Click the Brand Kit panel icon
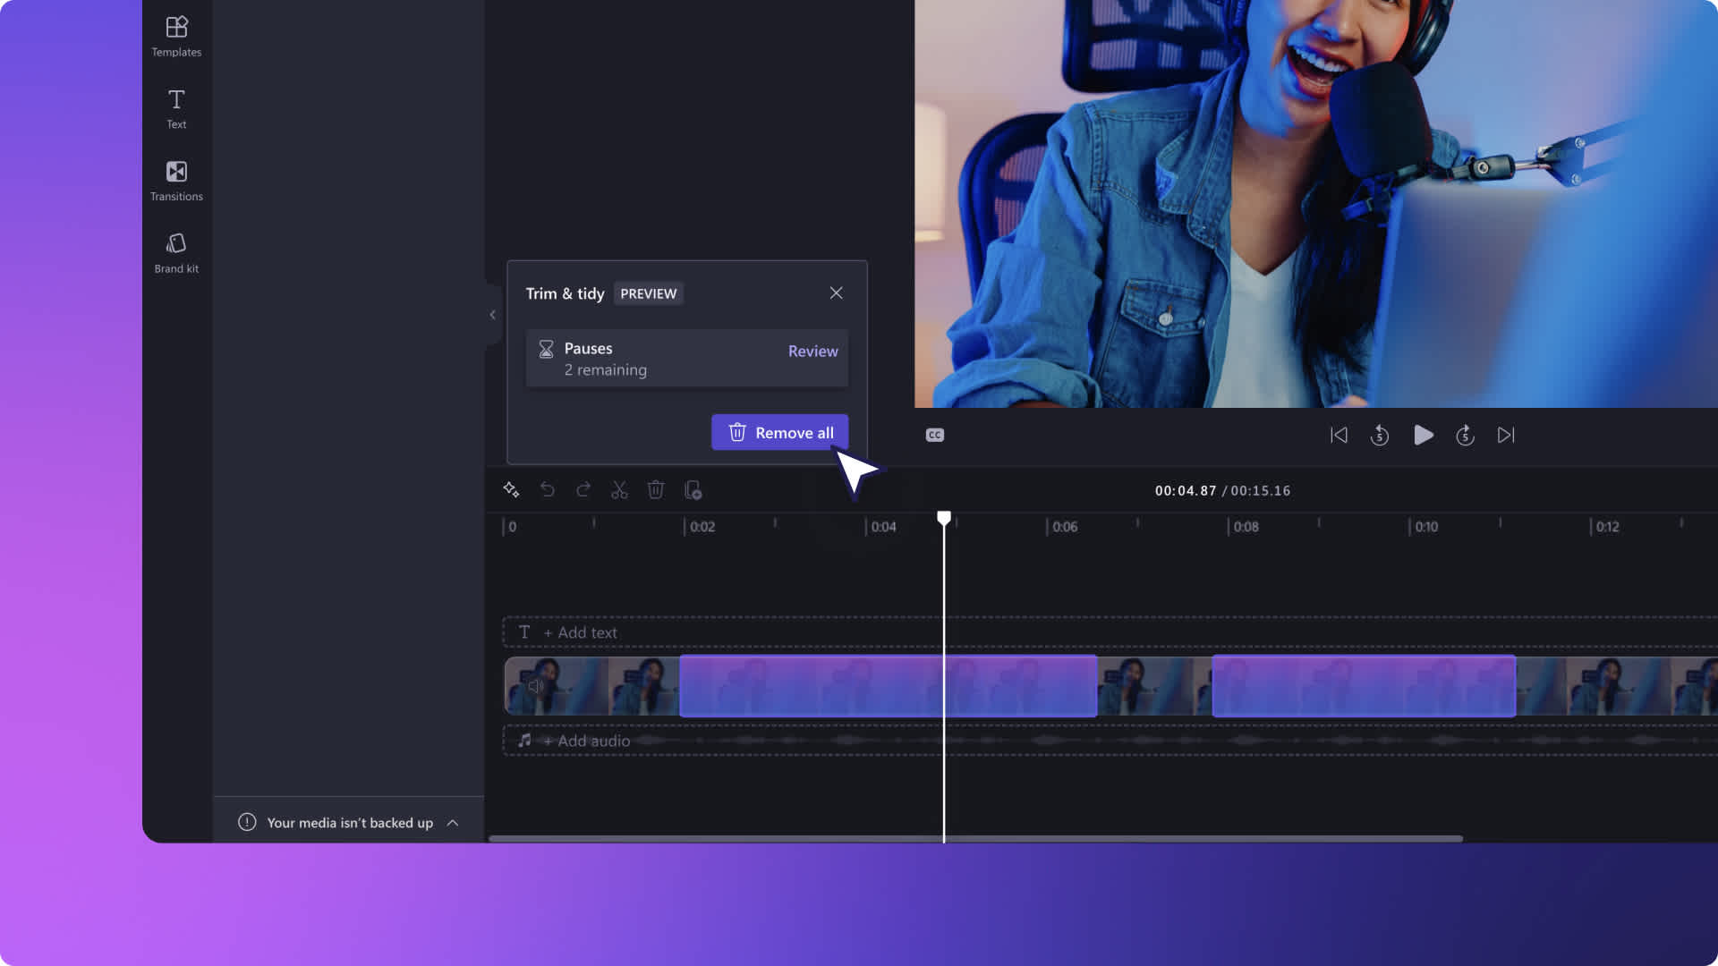This screenshot has height=966, width=1718. (175, 252)
